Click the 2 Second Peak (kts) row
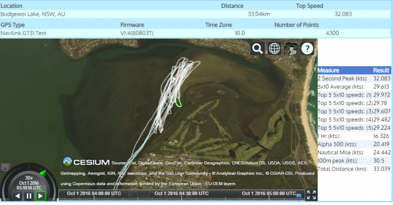This screenshot has width=393, height=205. point(354,79)
